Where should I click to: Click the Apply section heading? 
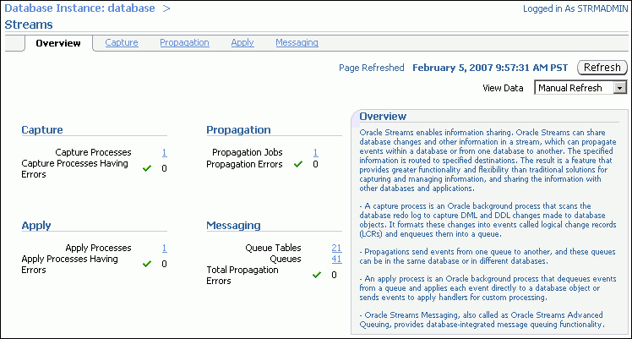click(x=36, y=226)
